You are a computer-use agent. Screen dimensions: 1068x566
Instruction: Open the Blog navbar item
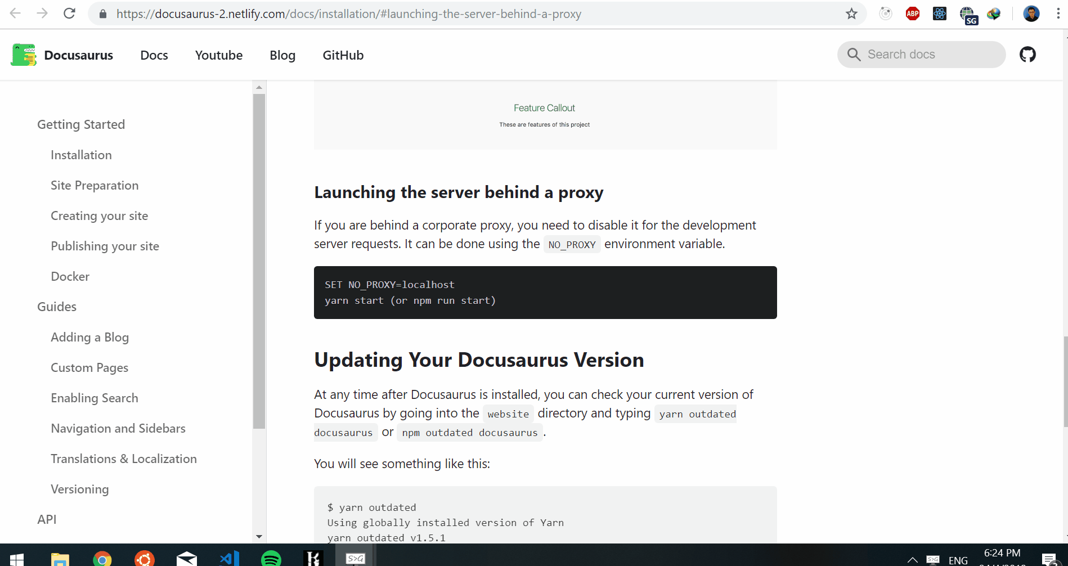pos(282,55)
